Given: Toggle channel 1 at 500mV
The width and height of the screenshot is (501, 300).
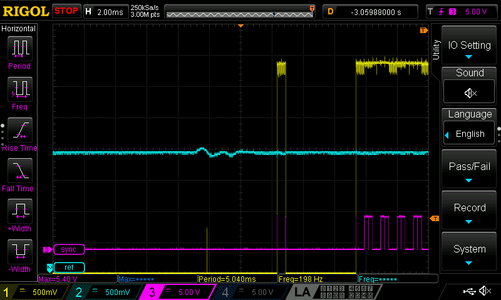Looking at the screenshot, I should (x=34, y=292).
